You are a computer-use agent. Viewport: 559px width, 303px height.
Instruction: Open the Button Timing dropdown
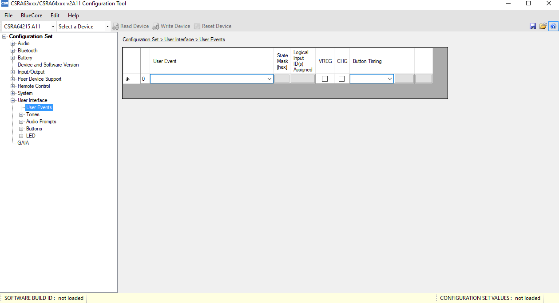pyautogui.click(x=389, y=79)
